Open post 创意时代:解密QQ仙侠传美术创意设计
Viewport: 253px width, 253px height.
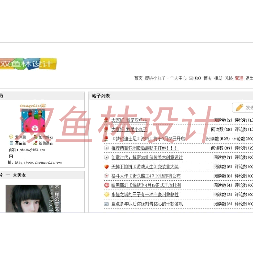click(147, 157)
